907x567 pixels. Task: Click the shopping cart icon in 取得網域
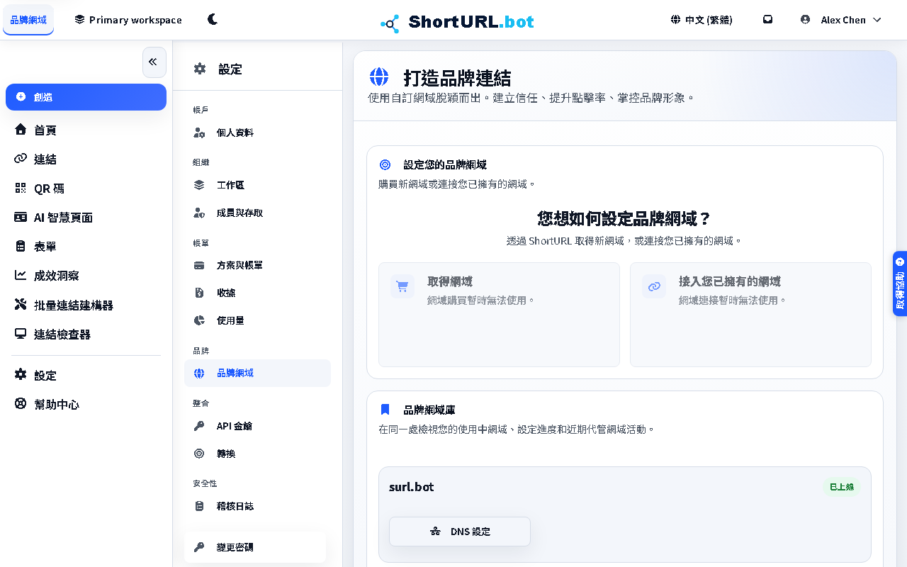tap(402, 286)
